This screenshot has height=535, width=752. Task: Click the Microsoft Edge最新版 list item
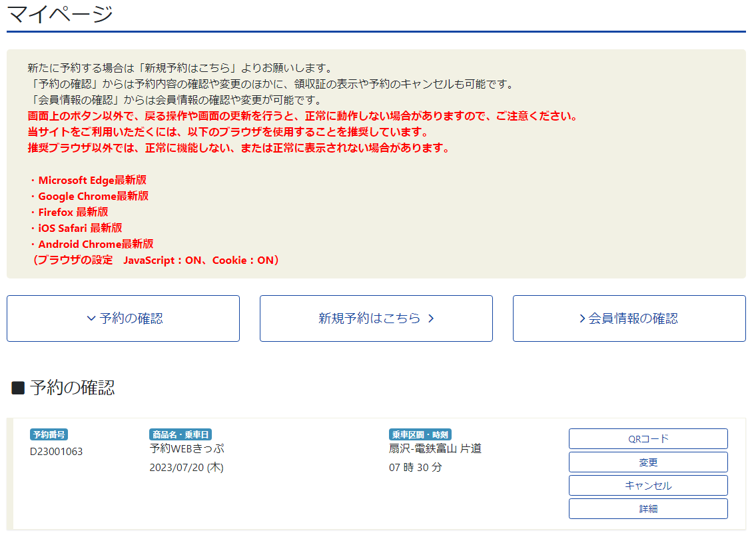point(92,180)
